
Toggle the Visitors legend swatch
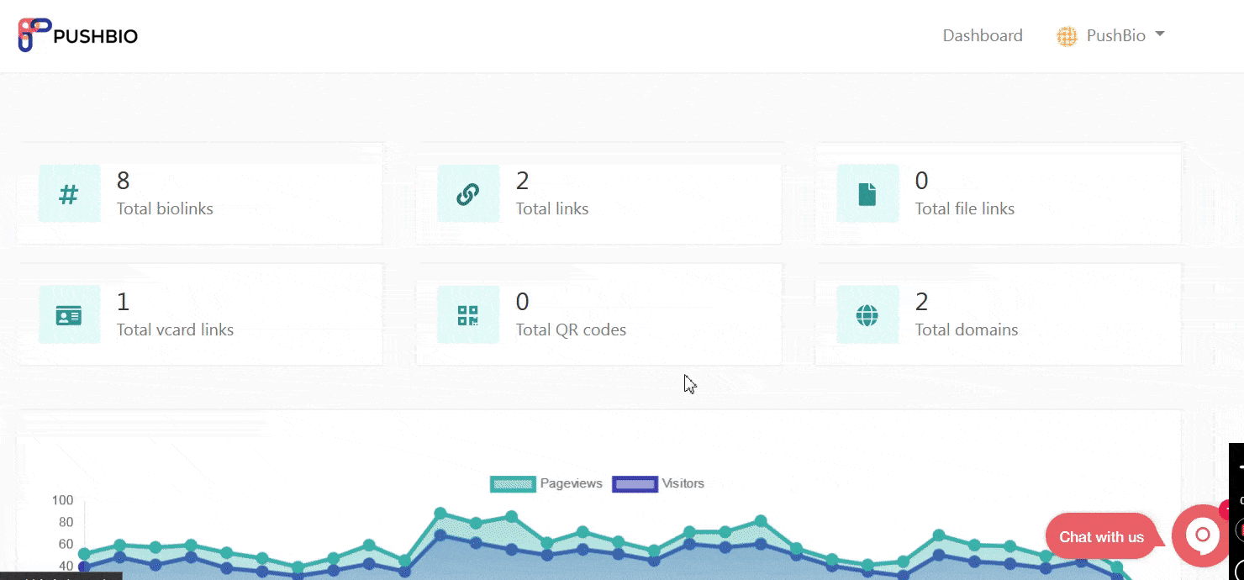pos(635,483)
